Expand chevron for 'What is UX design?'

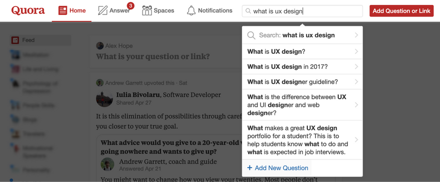click(x=356, y=51)
